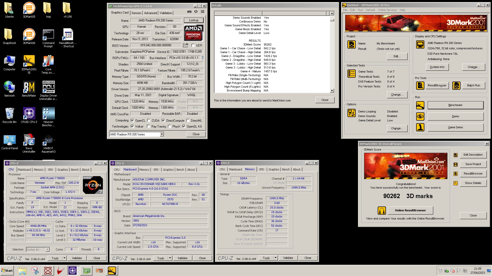
Task: Open CPUID CPU-Z desktop icon
Action: coord(29,115)
